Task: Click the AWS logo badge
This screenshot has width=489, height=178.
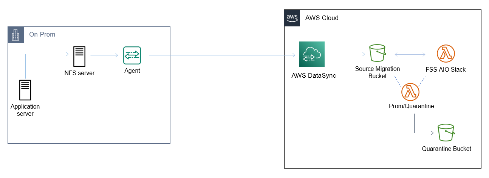Action: coord(292,18)
